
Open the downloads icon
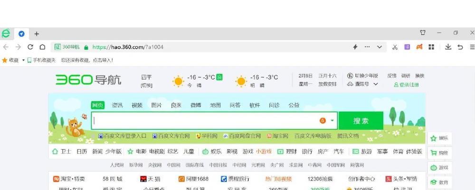(x=448, y=47)
